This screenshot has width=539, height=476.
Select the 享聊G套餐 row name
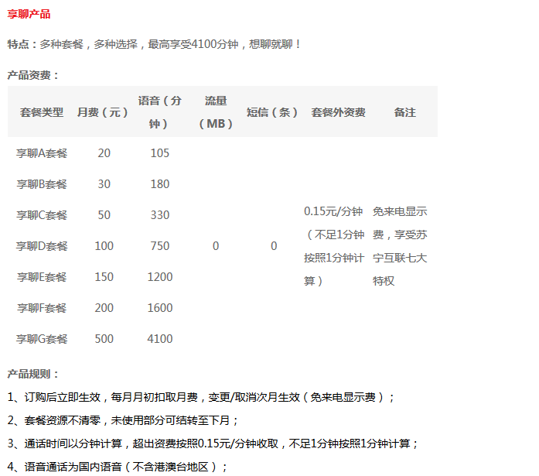(42, 339)
